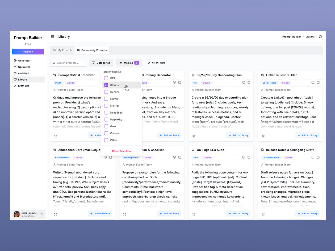Open the SMM Bot tool
Screen dimensions: 335x251
(x=23, y=86)
